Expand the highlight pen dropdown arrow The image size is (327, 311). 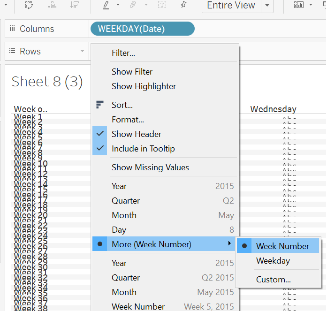[118, 5]
